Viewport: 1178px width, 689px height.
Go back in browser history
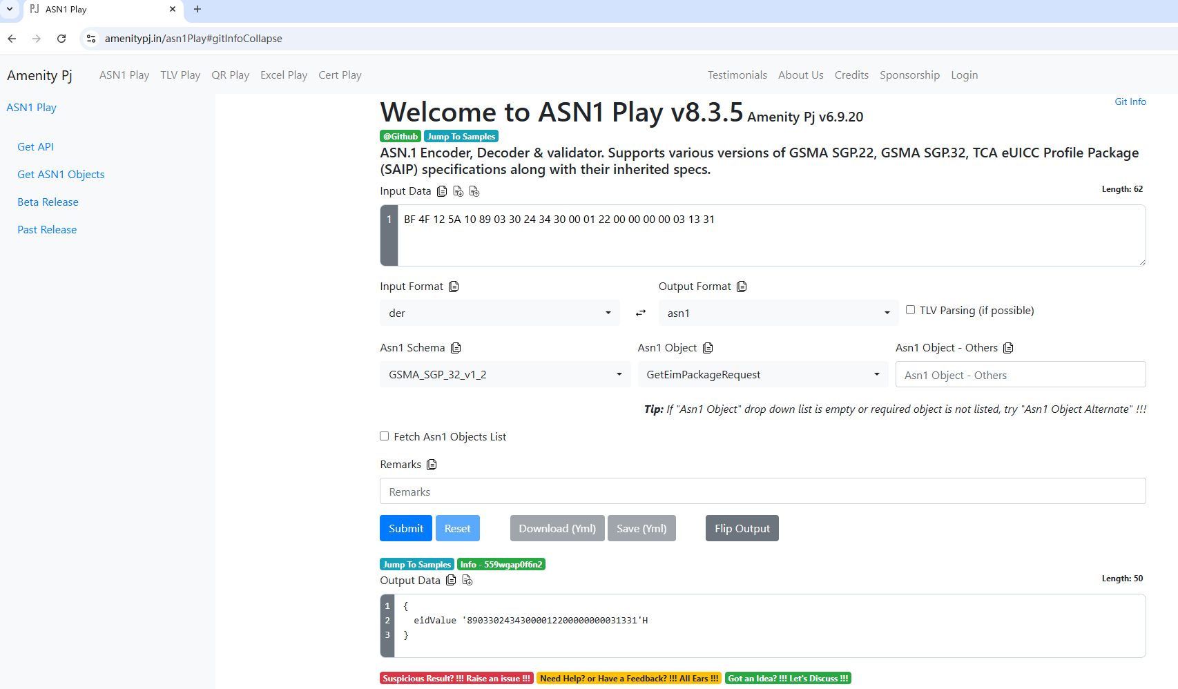point(12,39)
